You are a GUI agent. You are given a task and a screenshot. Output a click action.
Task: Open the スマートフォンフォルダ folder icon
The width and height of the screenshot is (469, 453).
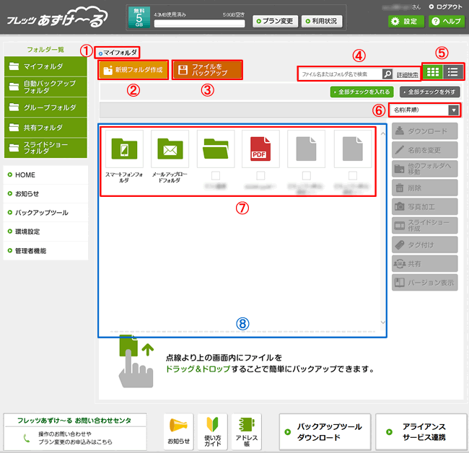124,149
